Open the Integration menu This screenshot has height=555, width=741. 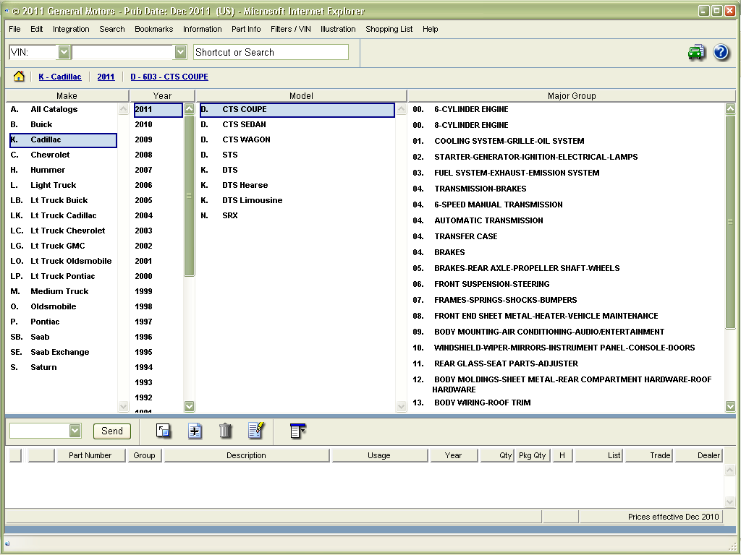(x=71, y=29)
